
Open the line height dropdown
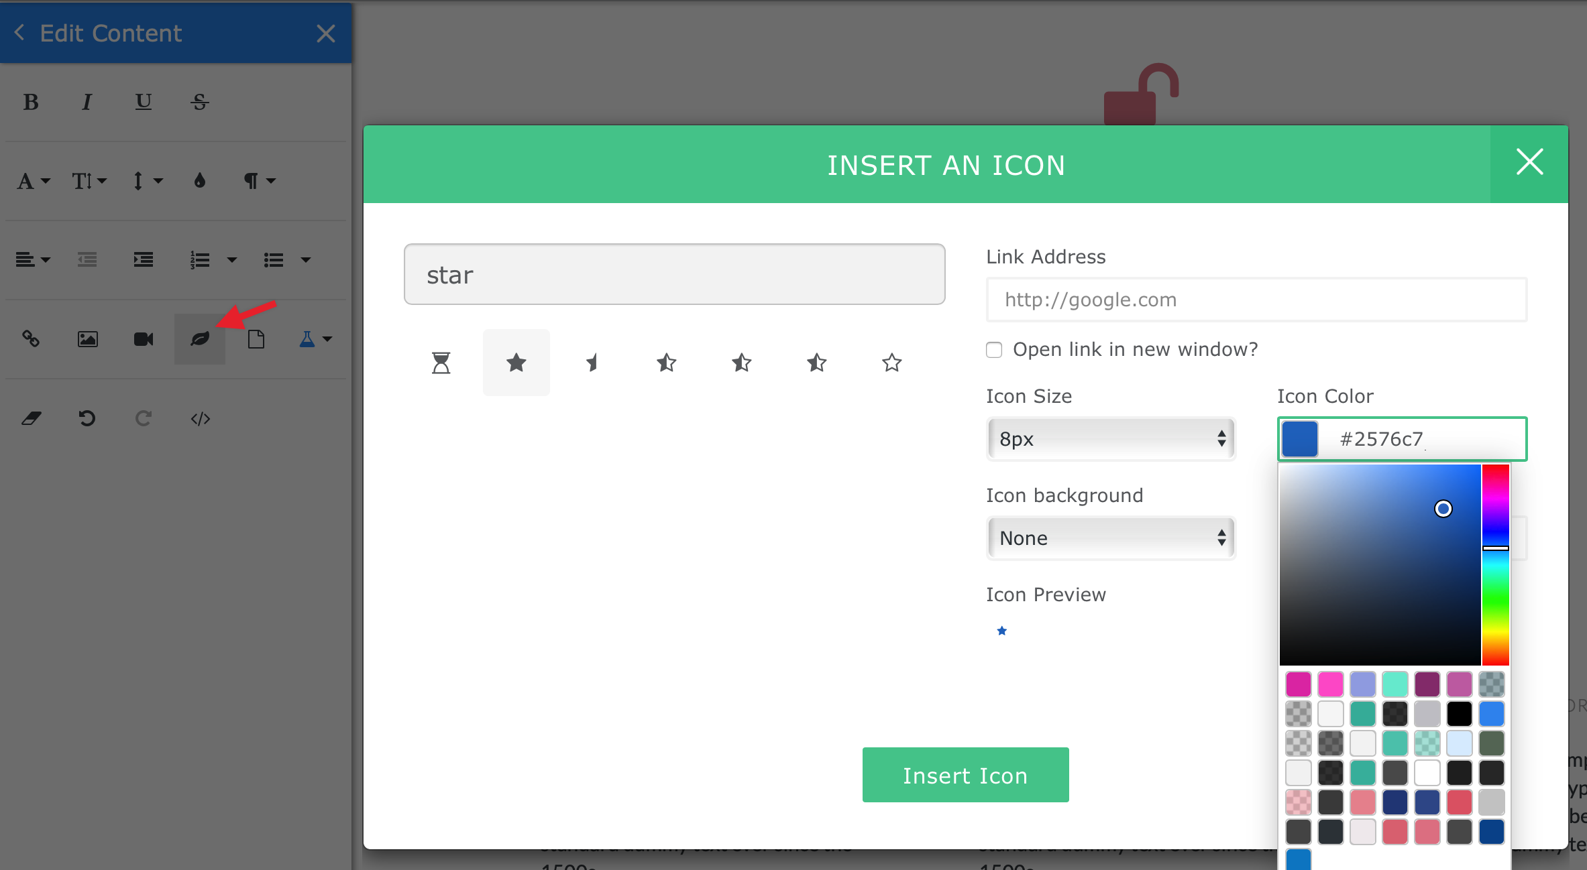(x=148, y=181)
